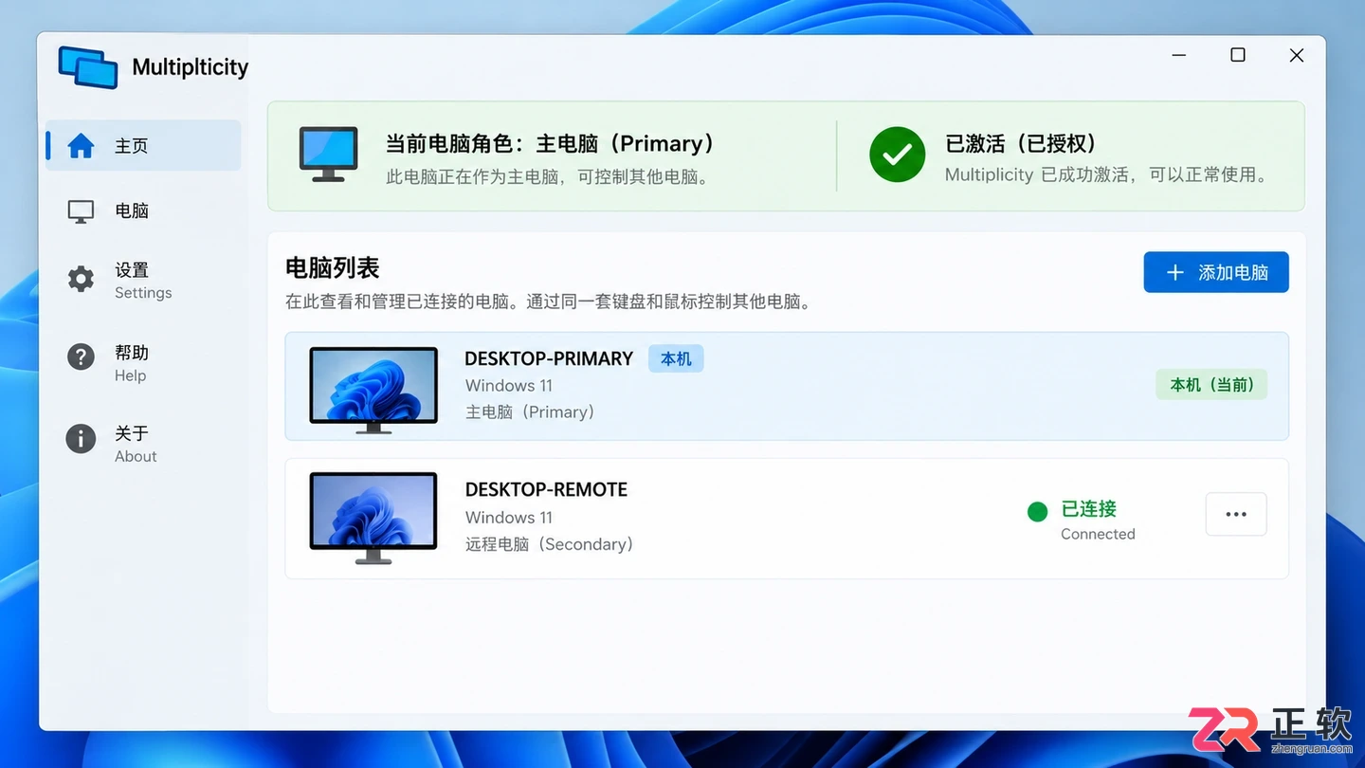Open the 帮助 Help sidebar item
Screen dimensions: 1365x768
(x=143, y=362)
